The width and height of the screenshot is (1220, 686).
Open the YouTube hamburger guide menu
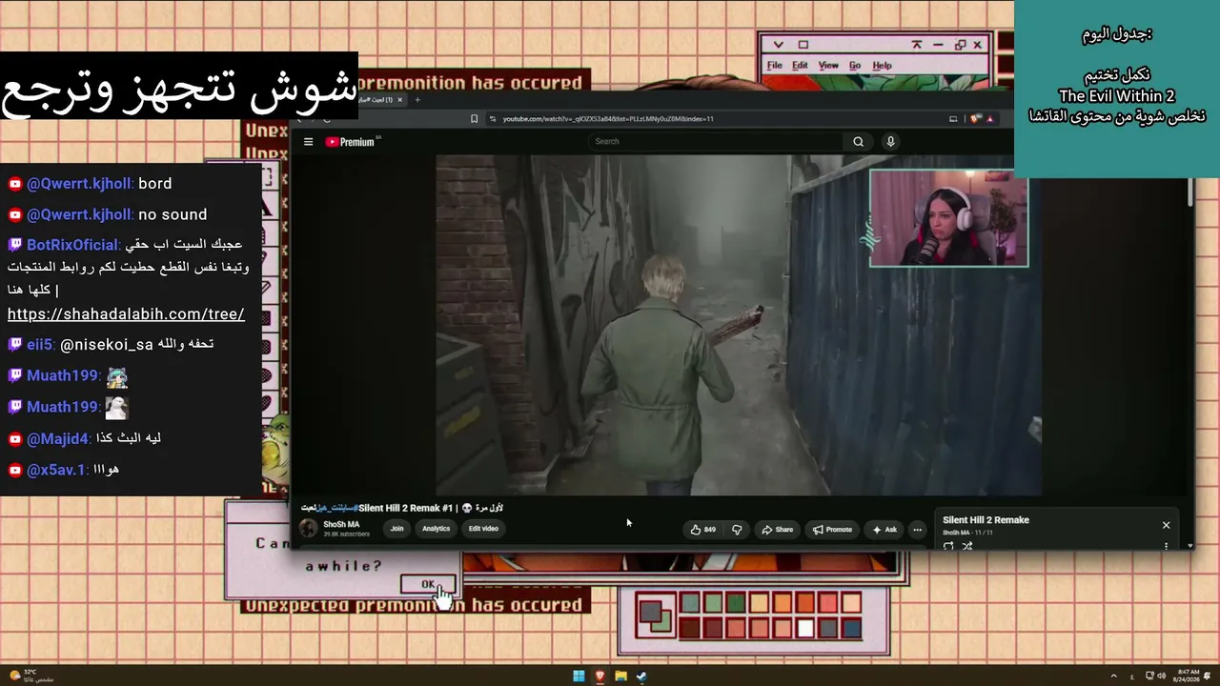[x=308, y=142]
